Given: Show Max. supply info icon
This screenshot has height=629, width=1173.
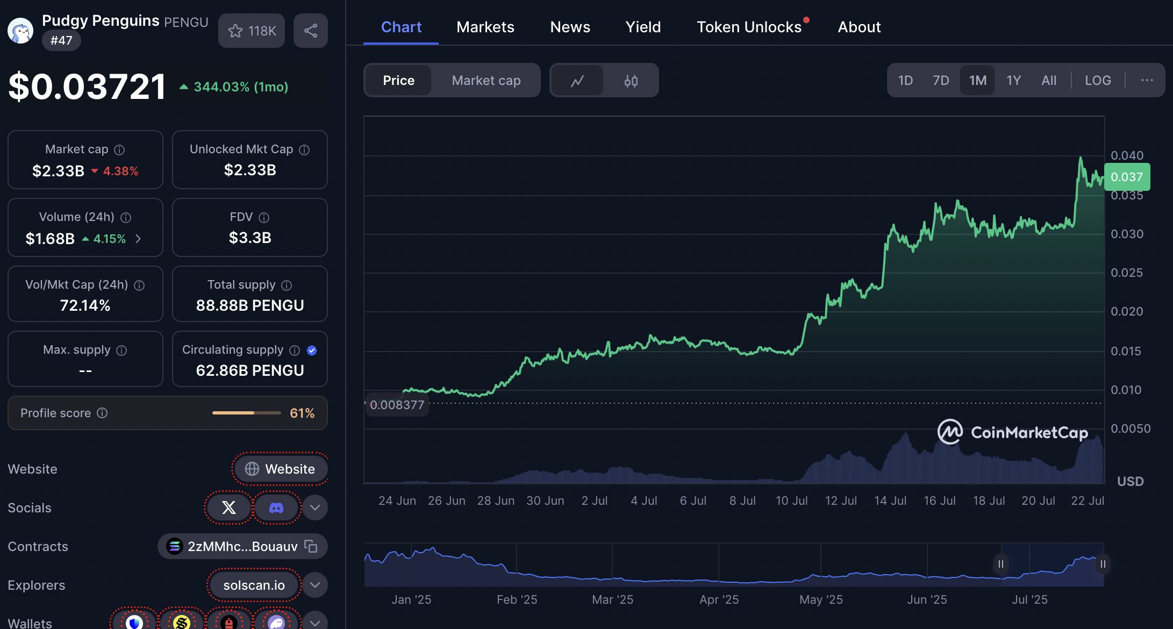Looking at the screenshot, I should point(122,350).
